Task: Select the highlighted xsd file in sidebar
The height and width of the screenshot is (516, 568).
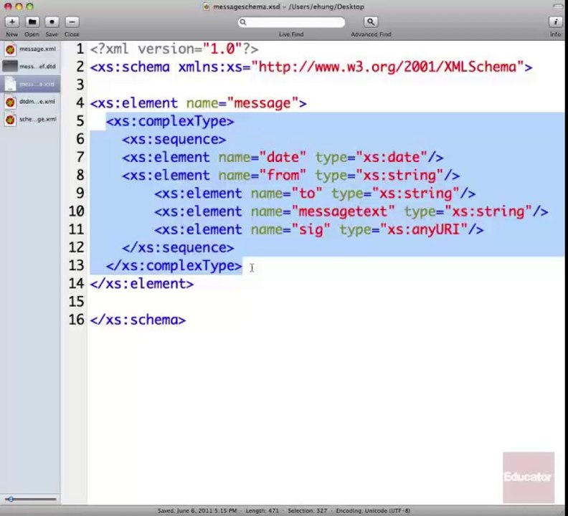Action: pos(30,84)
